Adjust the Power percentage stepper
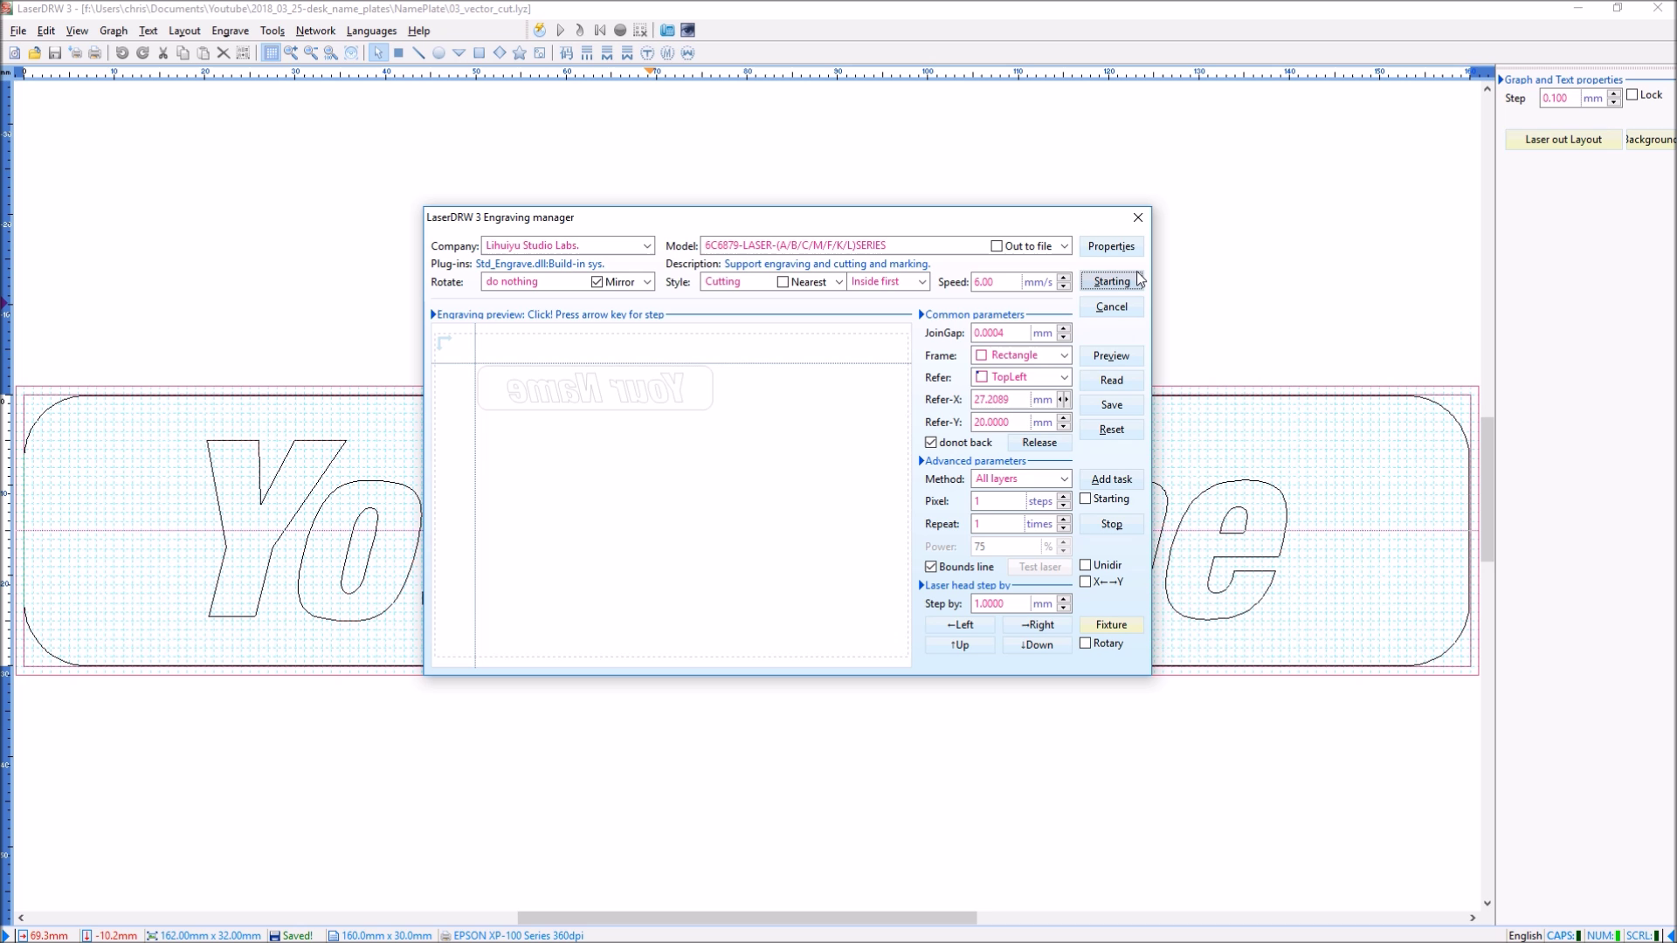The image size is (1677, 943). (1063, 546)
